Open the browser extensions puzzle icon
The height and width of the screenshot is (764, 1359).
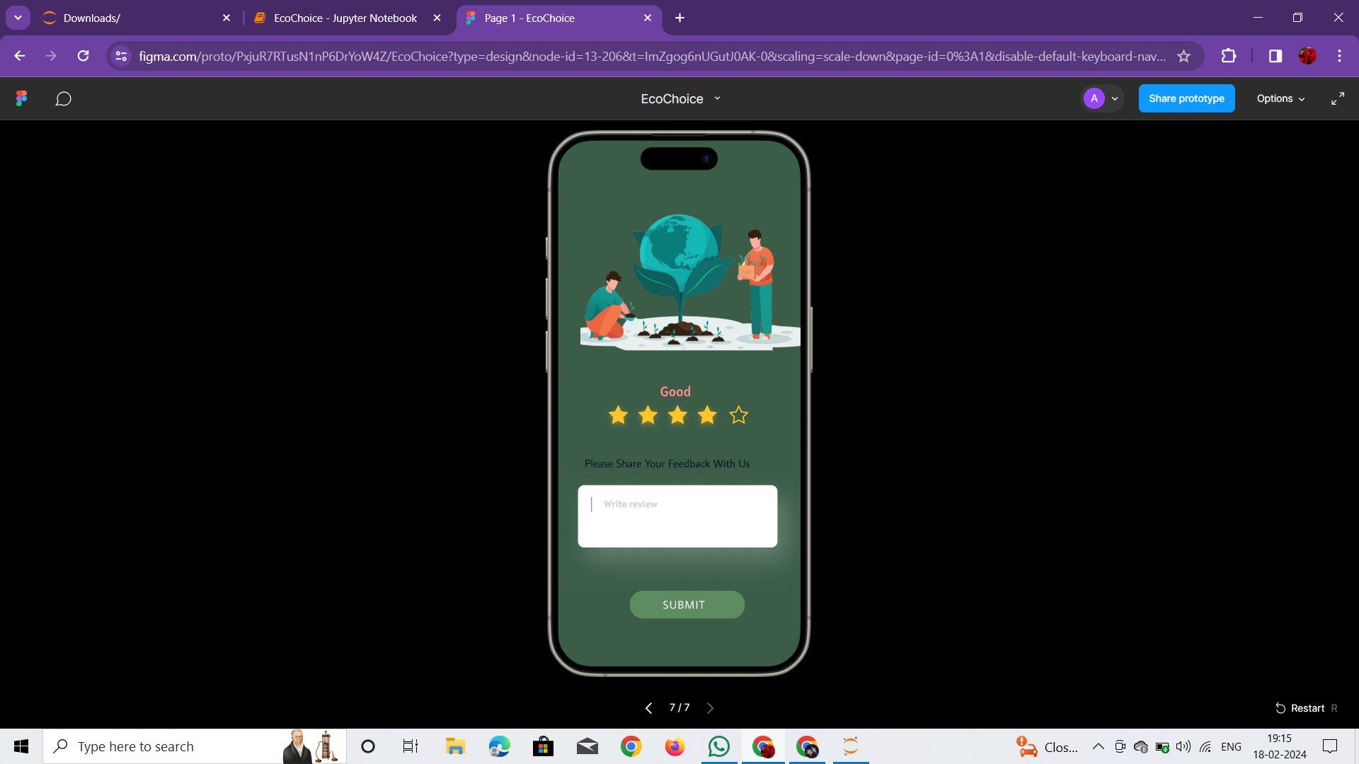pos(1229,56)
